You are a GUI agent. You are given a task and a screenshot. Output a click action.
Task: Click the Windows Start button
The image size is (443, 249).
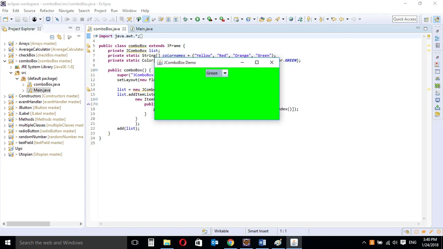point(8,242)
